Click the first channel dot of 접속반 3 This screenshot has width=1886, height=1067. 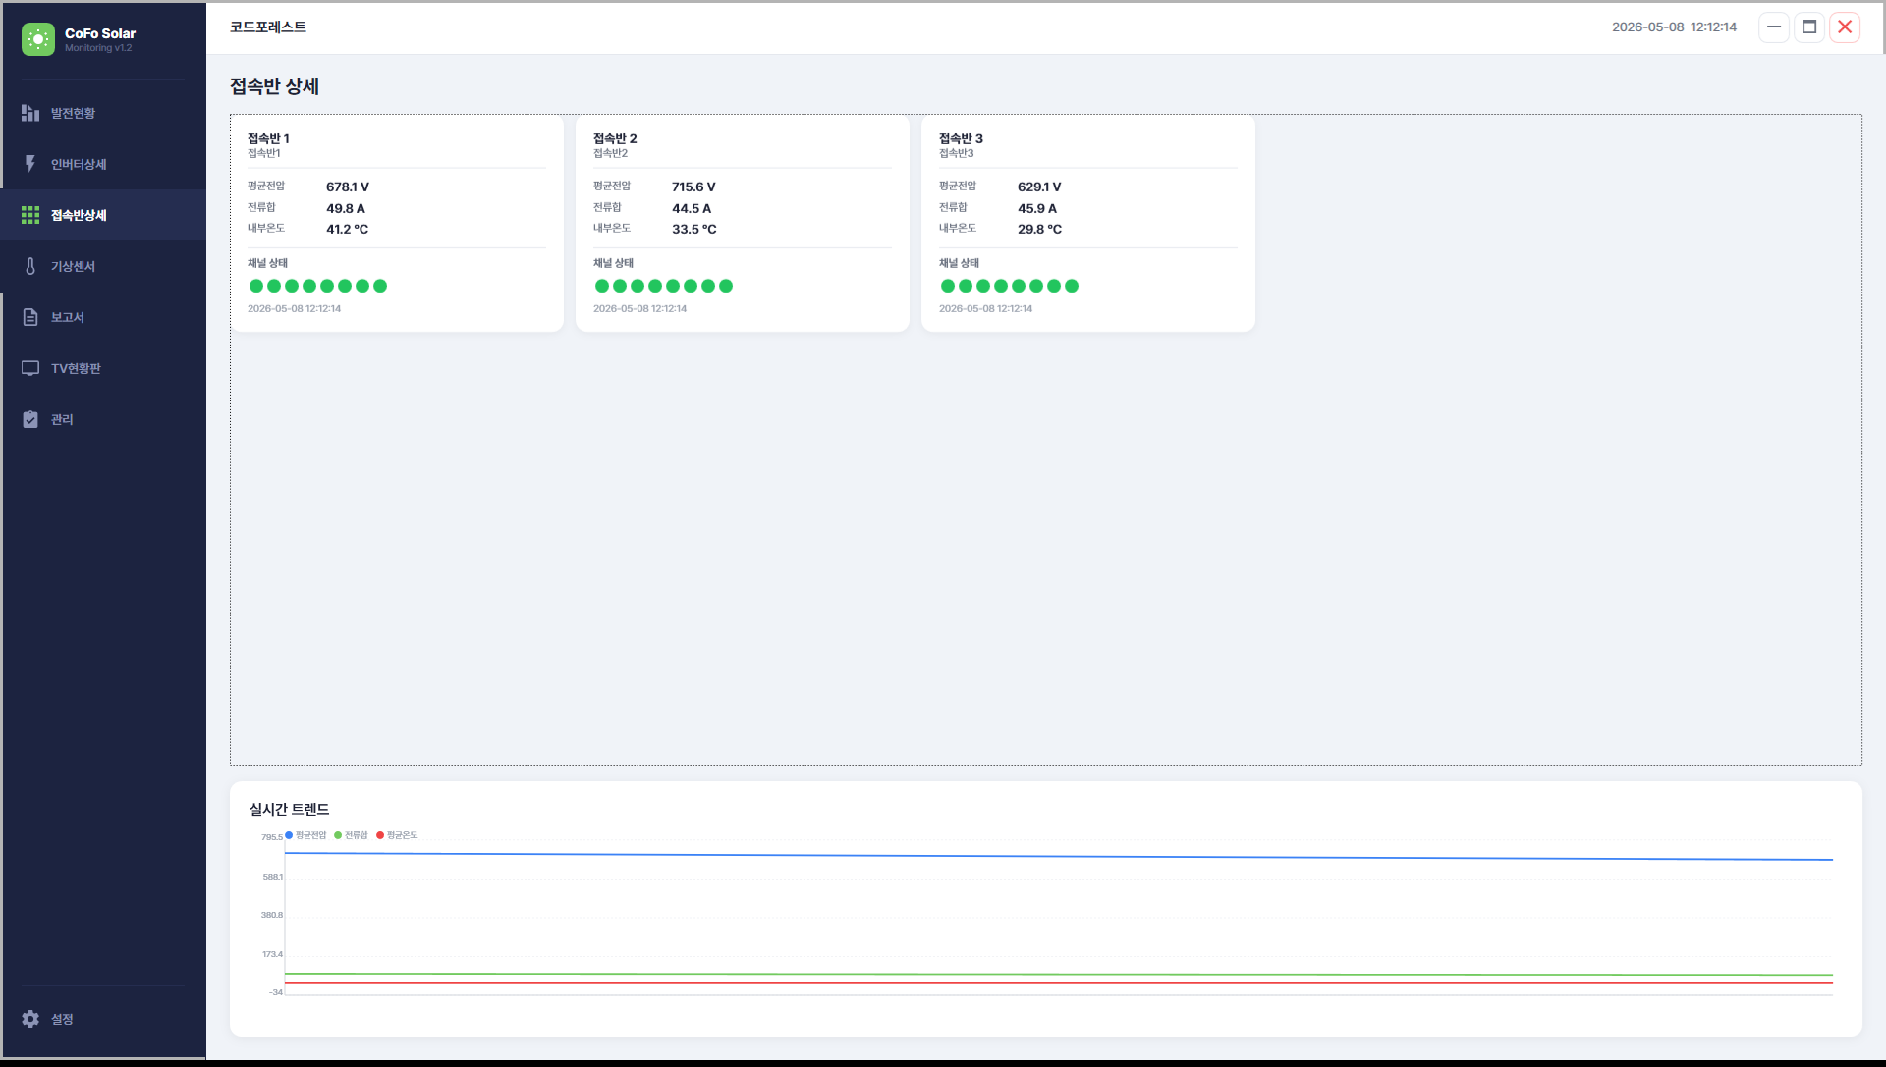(948, 286)
